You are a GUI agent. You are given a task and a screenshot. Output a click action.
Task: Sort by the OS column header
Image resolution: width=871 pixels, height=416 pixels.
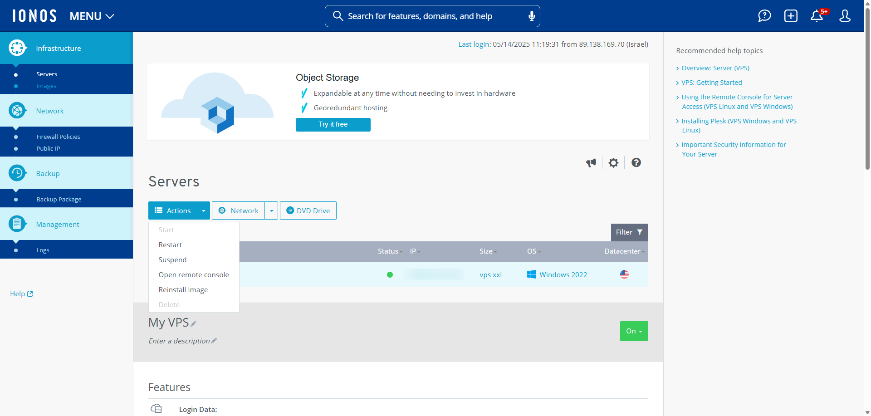pyautogui.click(x=534, y=251)
